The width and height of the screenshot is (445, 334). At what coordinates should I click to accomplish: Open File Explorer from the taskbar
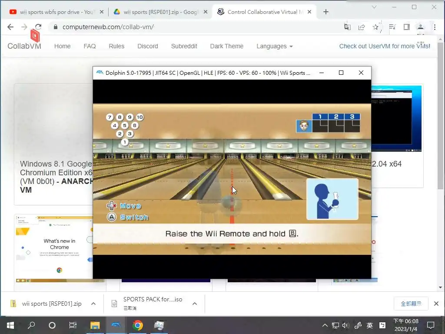(95, 325)
